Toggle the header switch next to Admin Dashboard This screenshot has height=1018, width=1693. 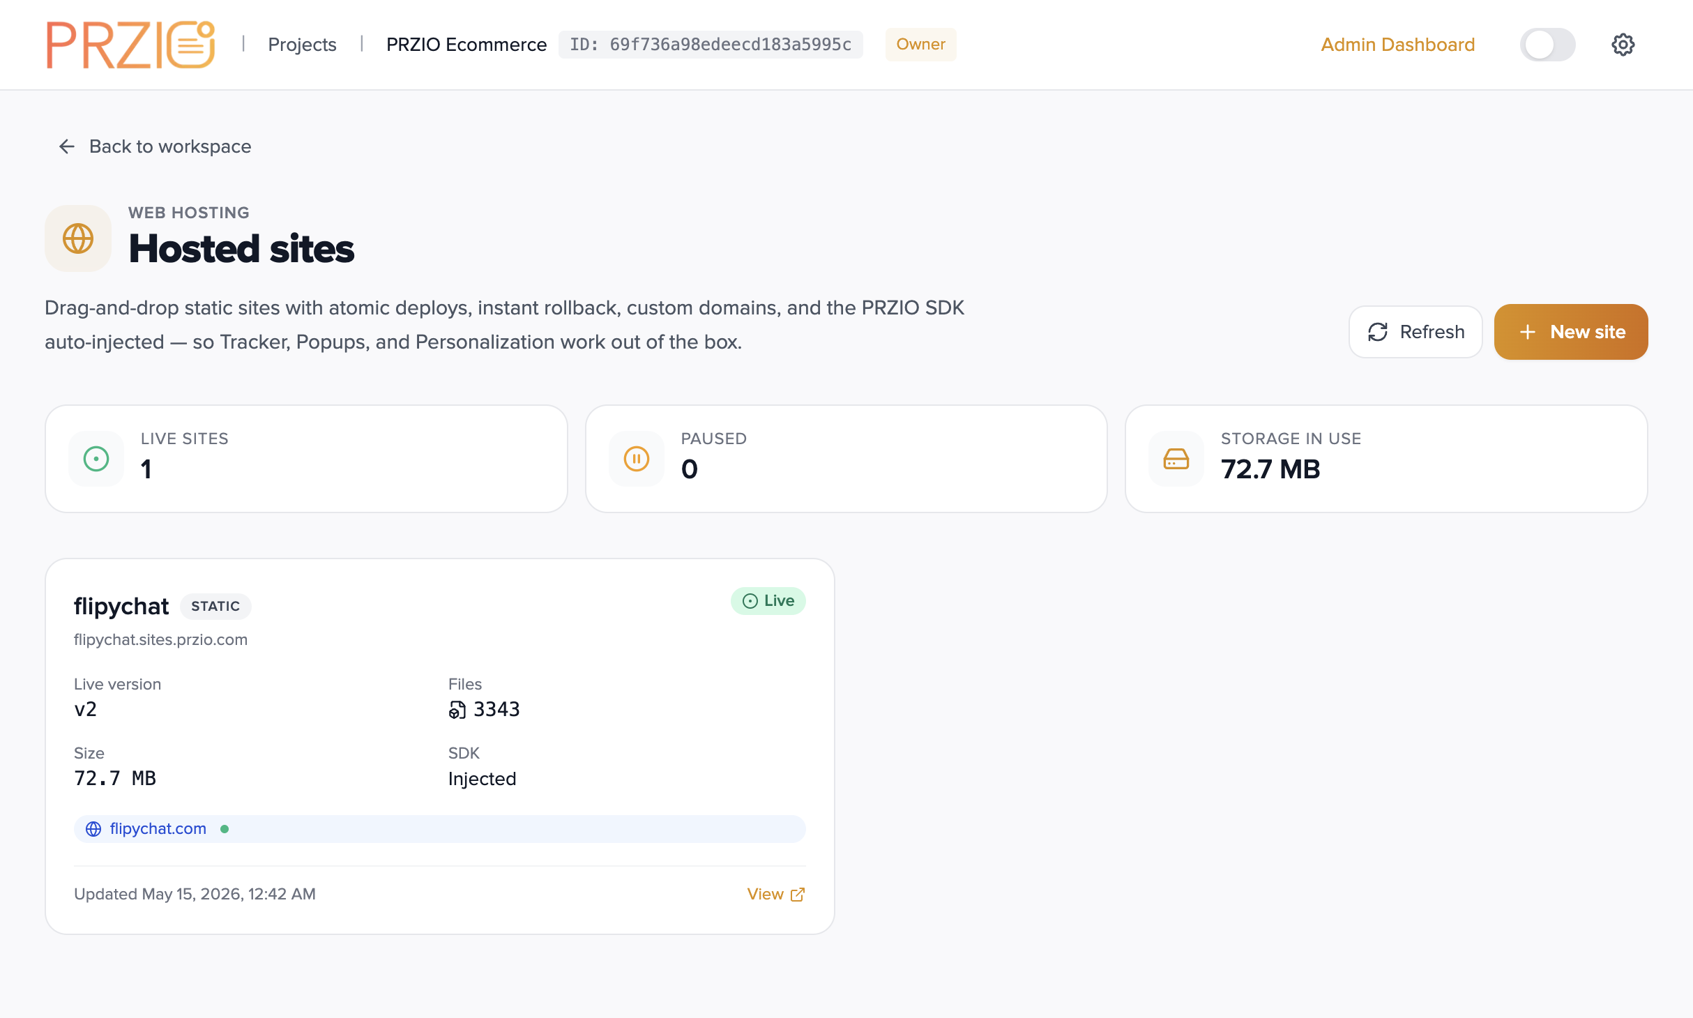1547,45
